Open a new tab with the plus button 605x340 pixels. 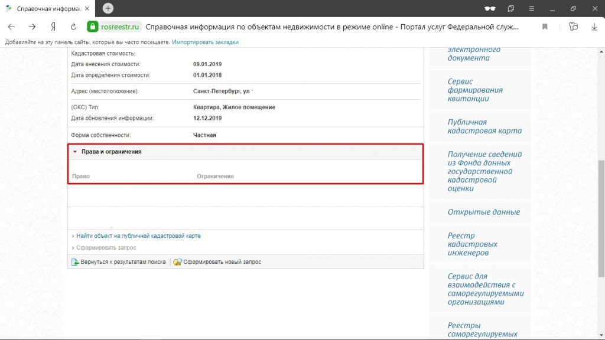[108, 8]
